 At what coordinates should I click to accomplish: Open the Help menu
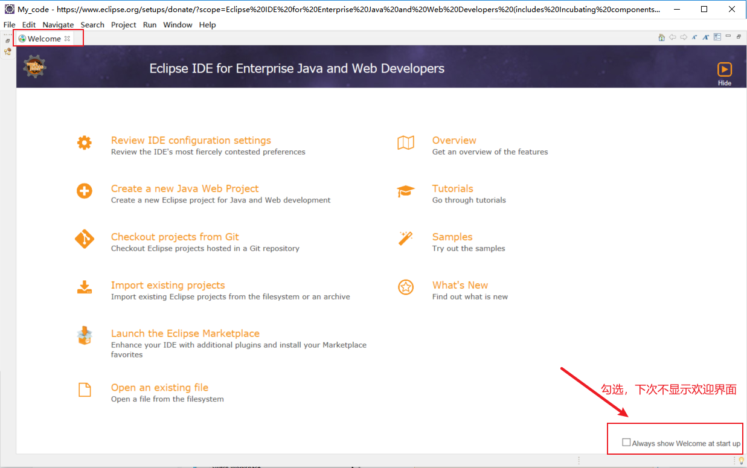click(x=207, y=25)
